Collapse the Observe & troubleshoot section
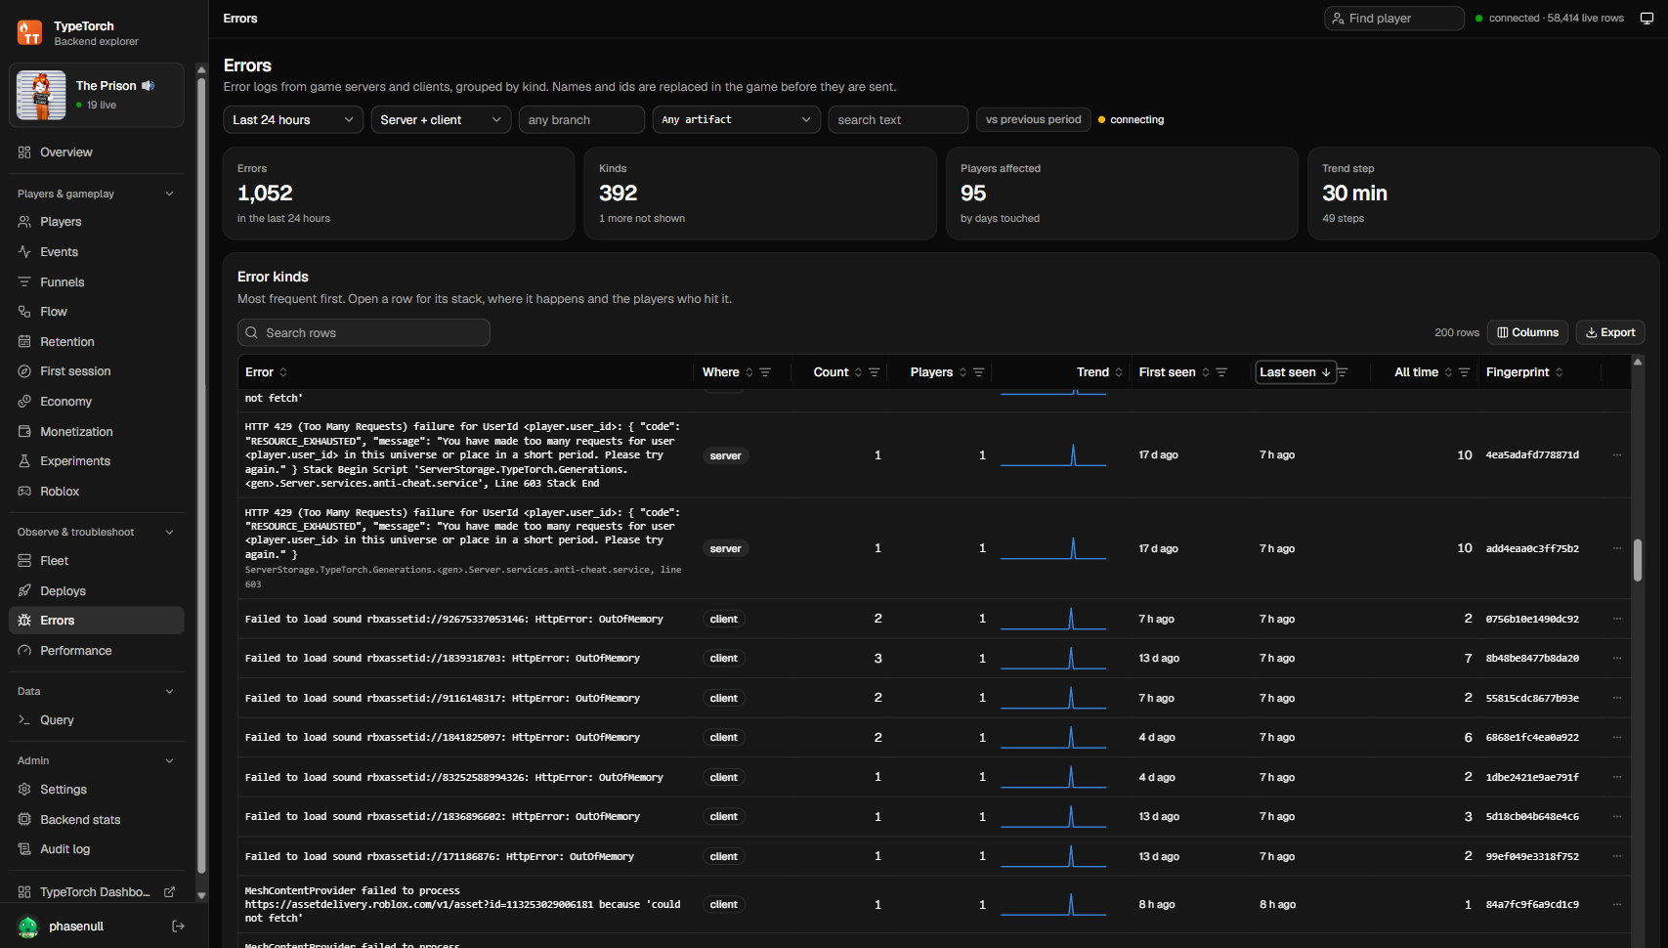Screen dimensions: 1668x948 (96, 532)
